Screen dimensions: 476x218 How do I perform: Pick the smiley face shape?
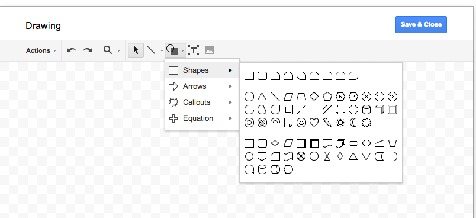[301, 123]
